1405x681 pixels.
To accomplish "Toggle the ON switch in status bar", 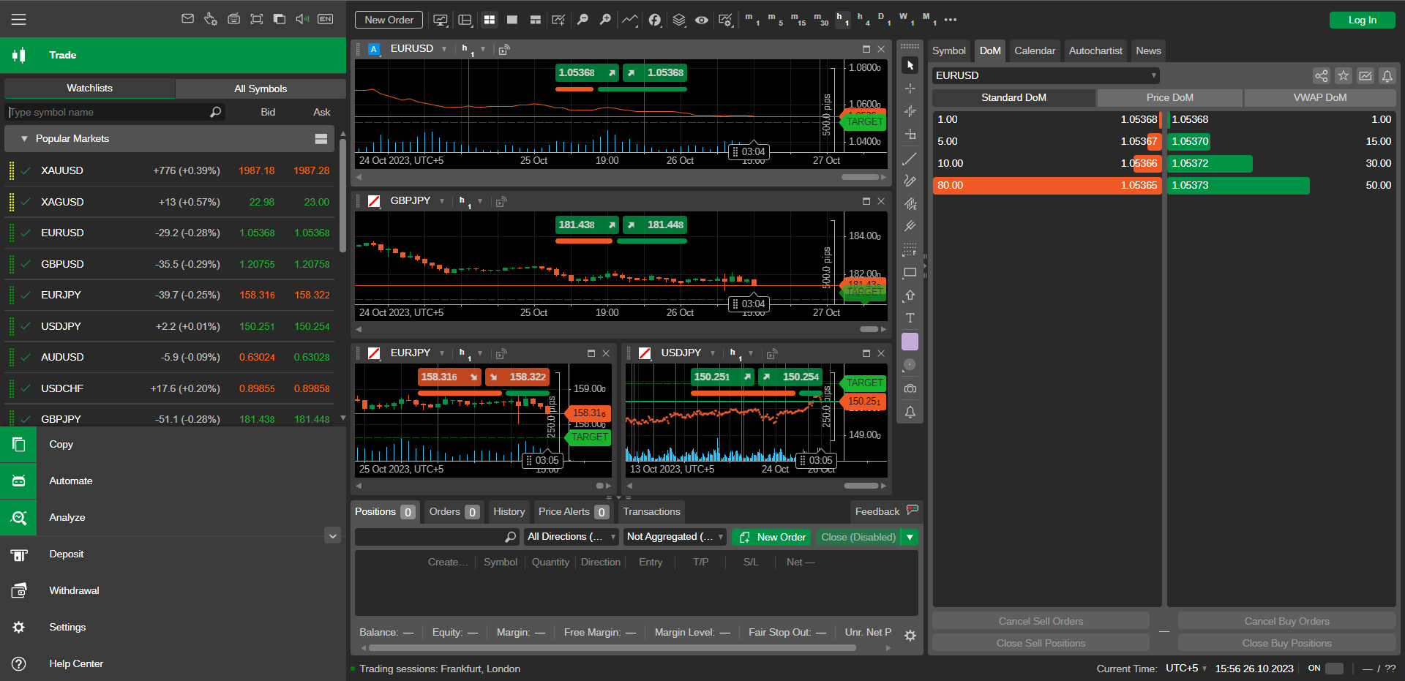I will click(1334, 669).
